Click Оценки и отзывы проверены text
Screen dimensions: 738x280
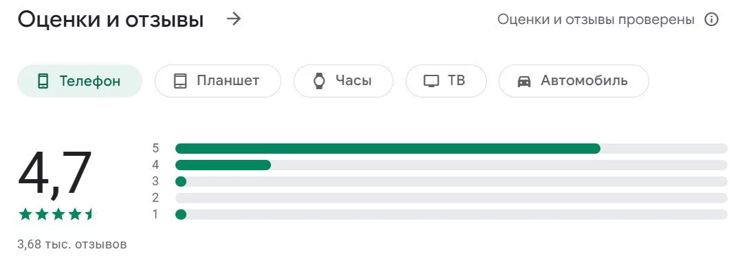coord(596,20)
